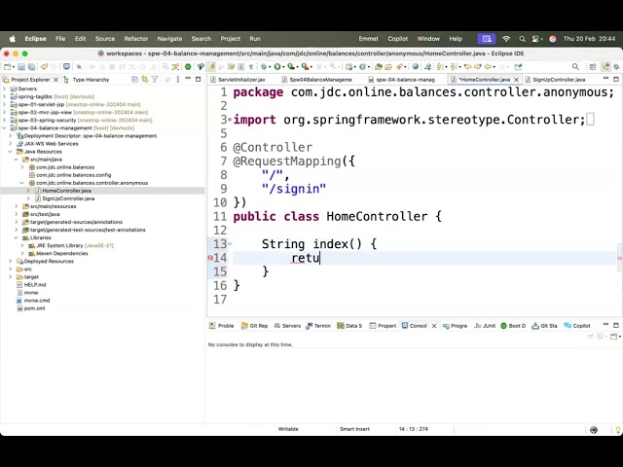Collapse the src/main/java folder

coord(17,160)
